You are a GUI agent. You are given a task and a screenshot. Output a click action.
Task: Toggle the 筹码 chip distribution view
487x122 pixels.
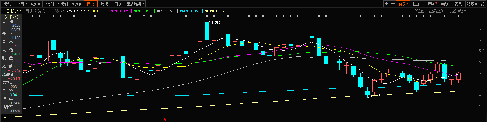pyautogui.click(x=432, y=4)
